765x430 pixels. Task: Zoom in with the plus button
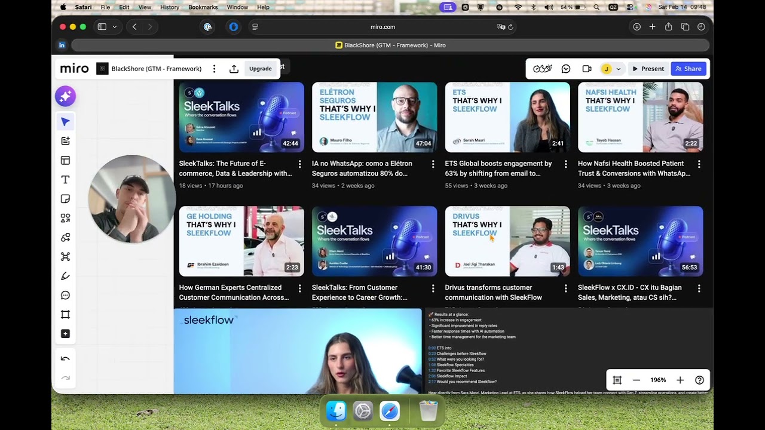(680, 380)
